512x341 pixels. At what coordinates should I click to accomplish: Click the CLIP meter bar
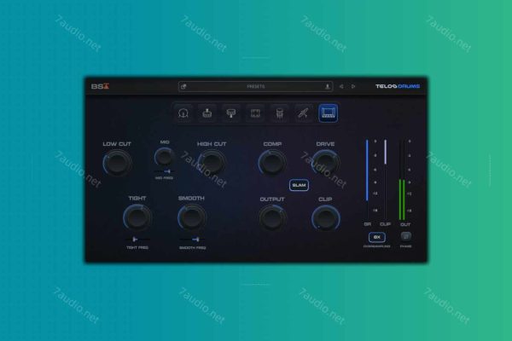[386, 180]
